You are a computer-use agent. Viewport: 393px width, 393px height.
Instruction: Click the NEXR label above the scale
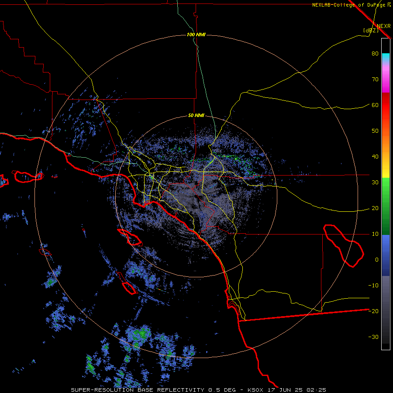[384, 26]
